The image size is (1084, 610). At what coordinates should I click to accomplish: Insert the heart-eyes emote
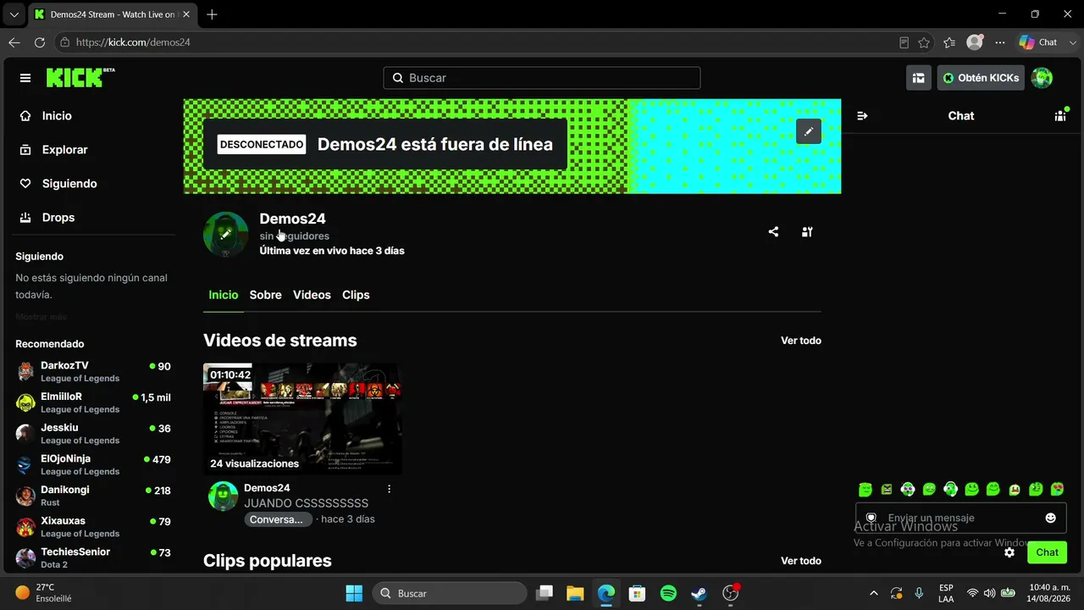tap(1057, 489)
